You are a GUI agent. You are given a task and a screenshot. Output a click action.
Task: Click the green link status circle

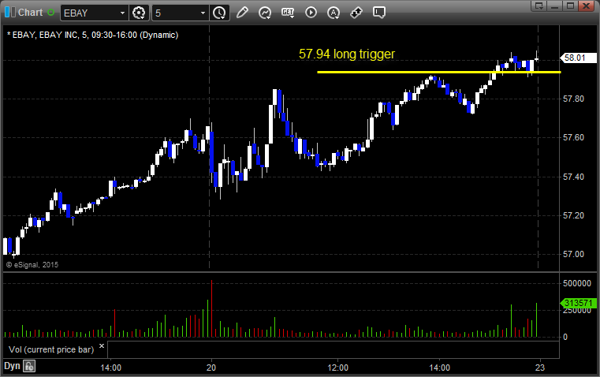51,13
